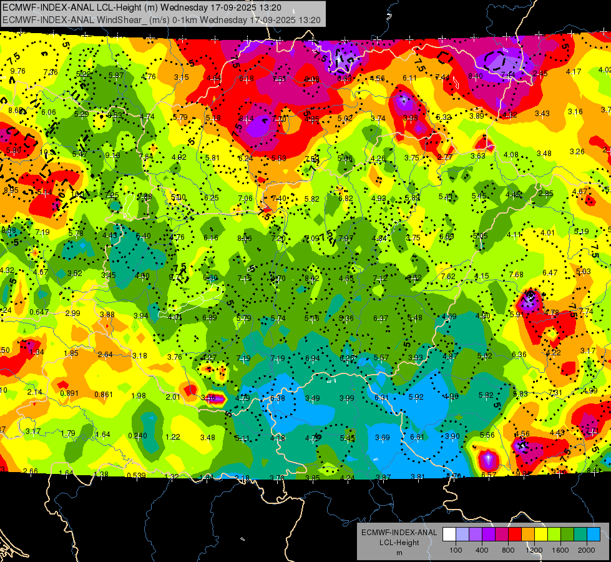Click the wind shear value 7.06
The image size is (611, 562).
[x=245, y=198]
